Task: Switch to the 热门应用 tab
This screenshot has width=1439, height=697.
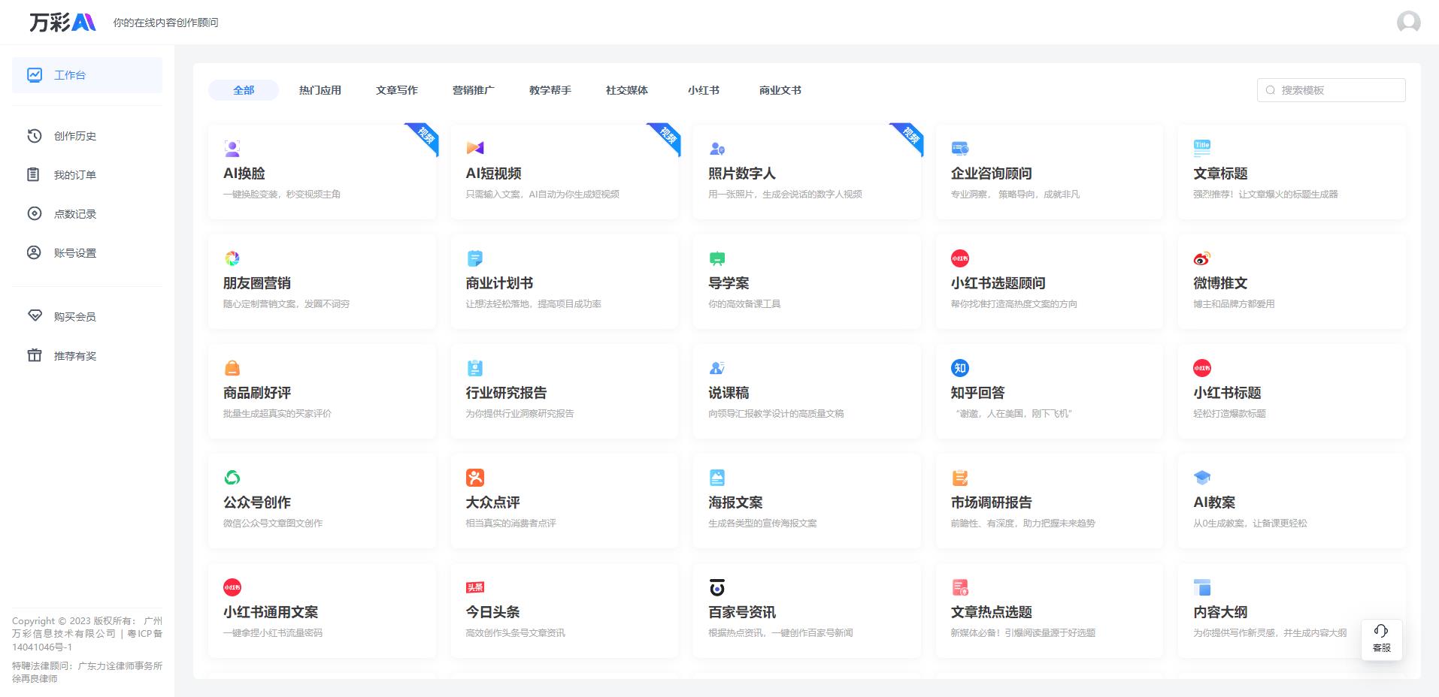Action: click(320, 90)
